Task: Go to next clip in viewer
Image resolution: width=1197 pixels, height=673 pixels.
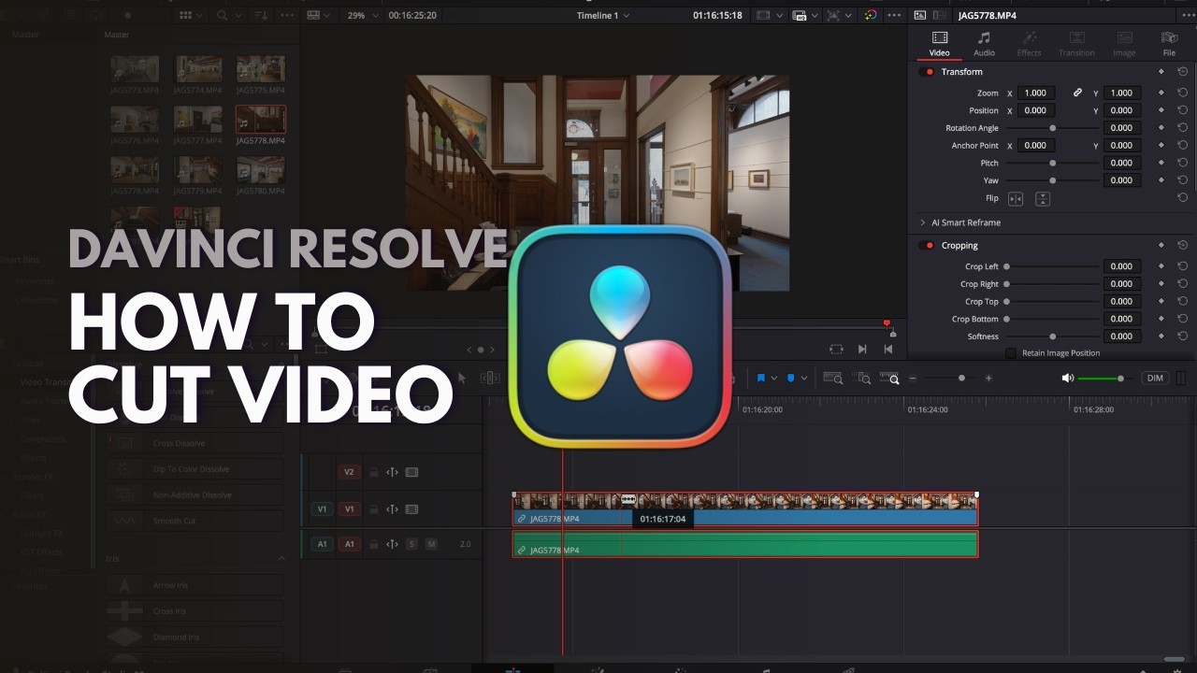Action: point(862,349)
